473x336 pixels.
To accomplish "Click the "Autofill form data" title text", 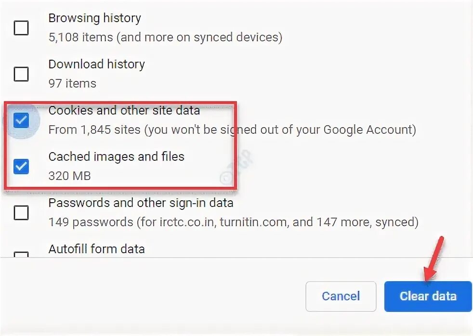I will tap(96, 249).
